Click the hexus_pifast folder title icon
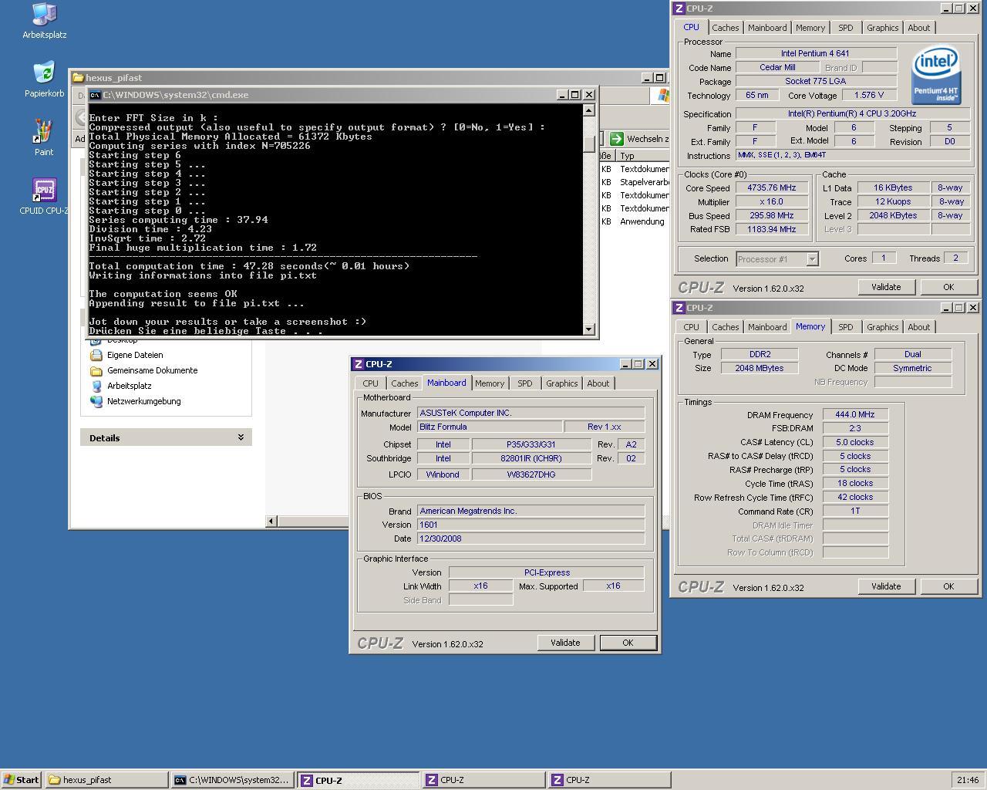 pos(78,78)
